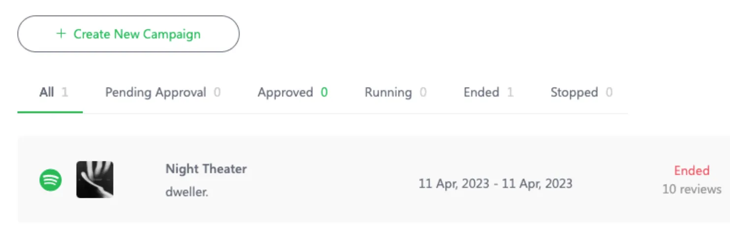Click the count badge beside Pending Approval
The width and height of the screenshot is (730, 245).
pyautogui.click(x=217, y=92)
